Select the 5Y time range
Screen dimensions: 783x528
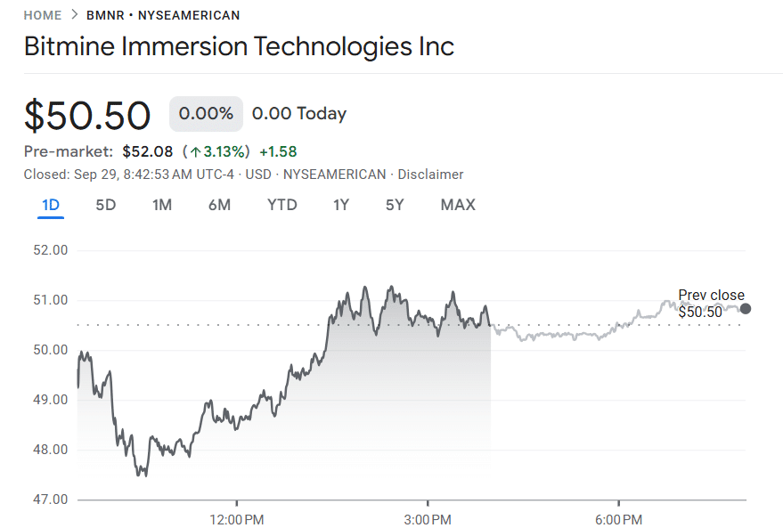[395, 205]
